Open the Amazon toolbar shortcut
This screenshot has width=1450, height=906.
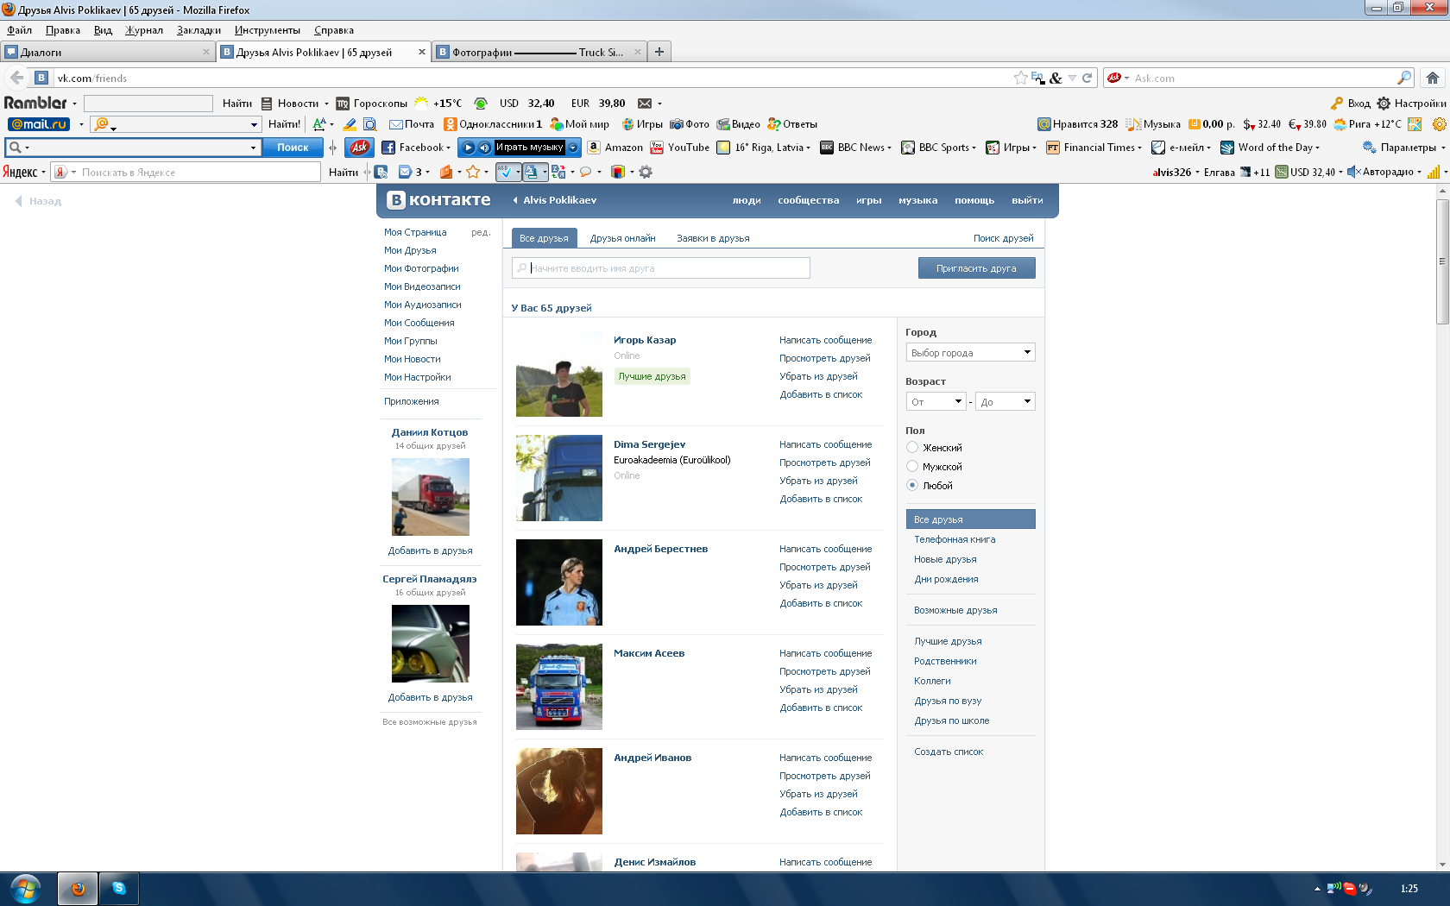(x=615, y=148)
